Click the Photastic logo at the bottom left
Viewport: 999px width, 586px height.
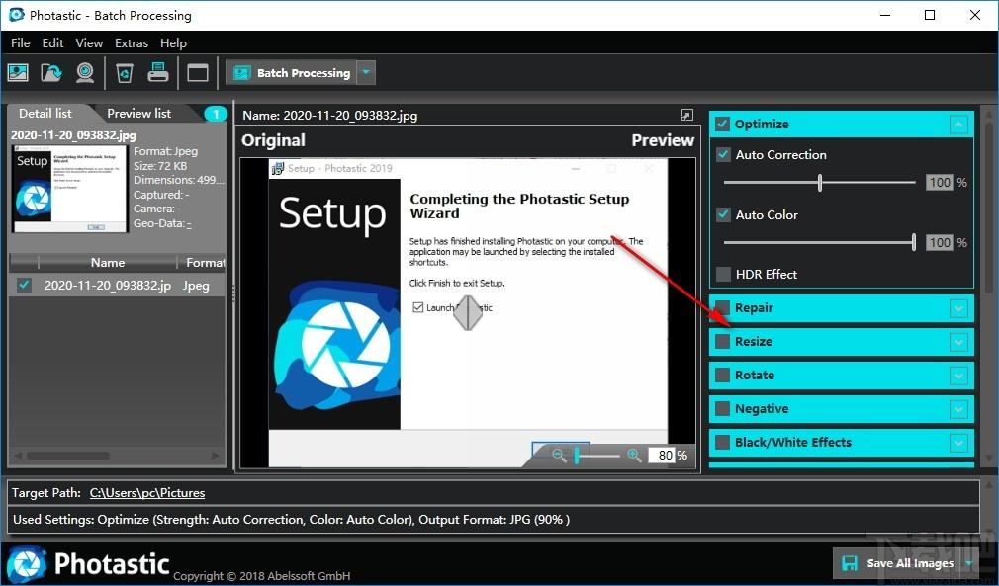pyautogui.click(x=89, y=563)
